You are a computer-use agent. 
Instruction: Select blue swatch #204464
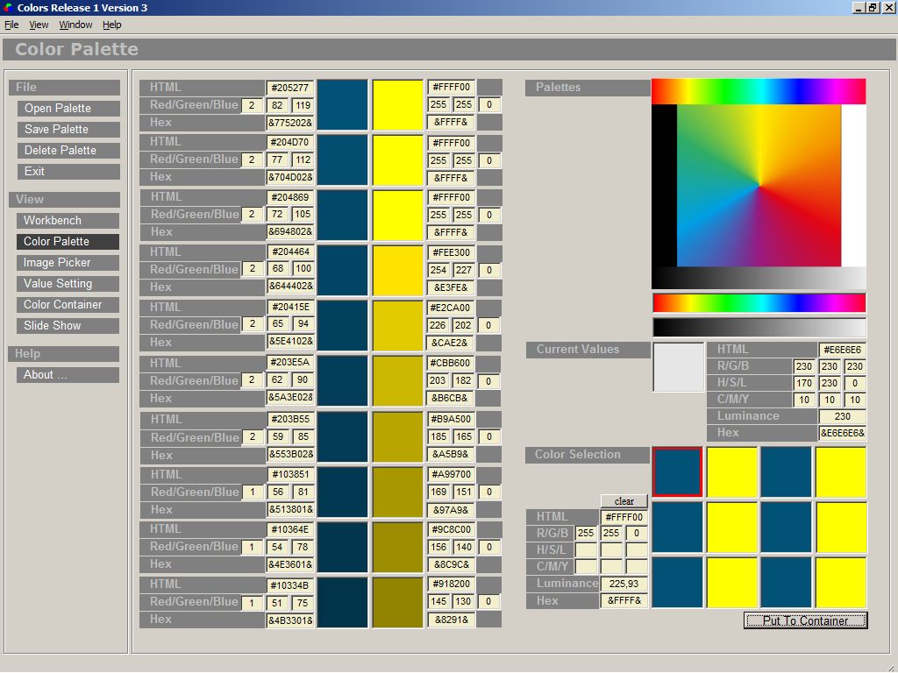[343, 270]
